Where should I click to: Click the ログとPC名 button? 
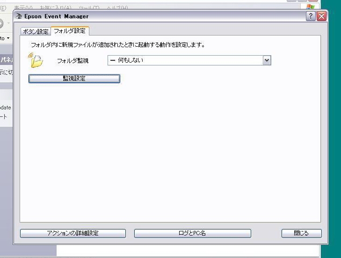(192, 233)
